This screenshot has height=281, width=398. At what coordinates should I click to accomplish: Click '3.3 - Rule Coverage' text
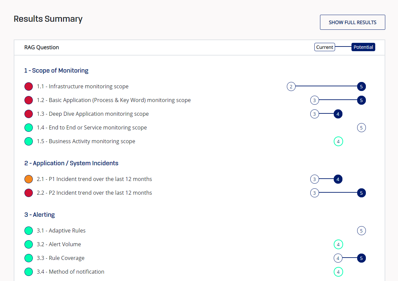point(60,258)
